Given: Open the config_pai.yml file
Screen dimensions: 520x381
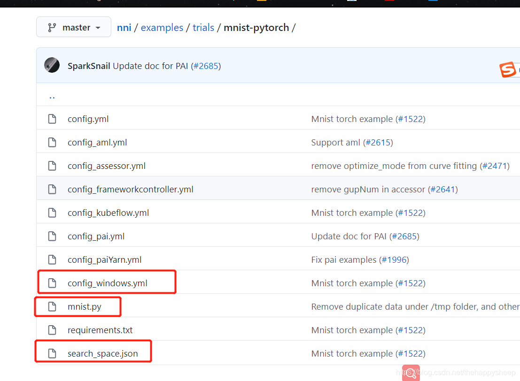Looking at the screenshot, I should point(96,236).
